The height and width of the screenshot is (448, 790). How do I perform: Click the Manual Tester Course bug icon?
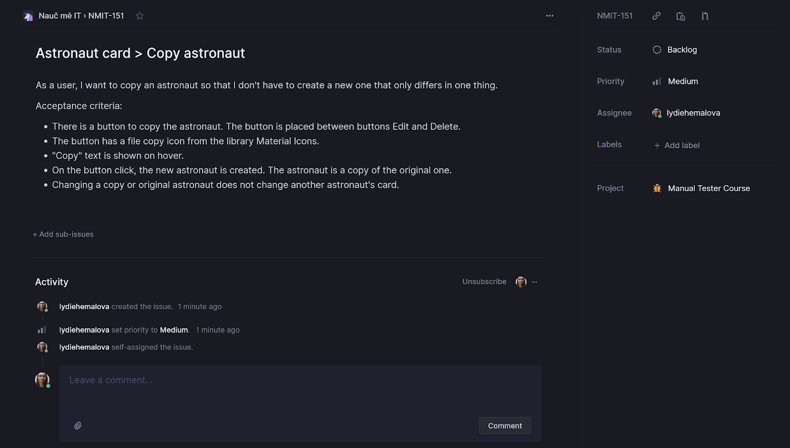pos(657,188)
